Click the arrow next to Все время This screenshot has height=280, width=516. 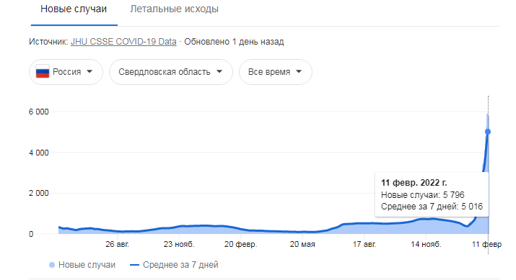click(299, 71)
